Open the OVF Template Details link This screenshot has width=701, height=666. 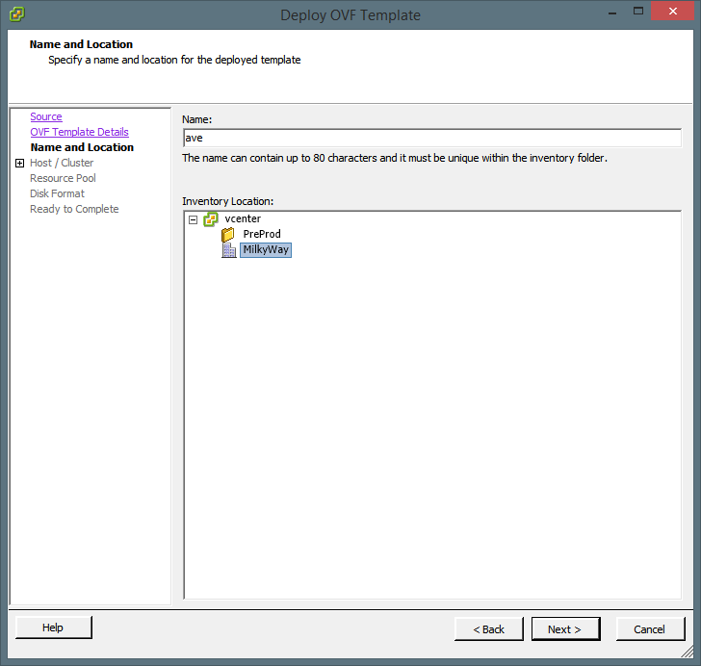[x=79, y=132]
